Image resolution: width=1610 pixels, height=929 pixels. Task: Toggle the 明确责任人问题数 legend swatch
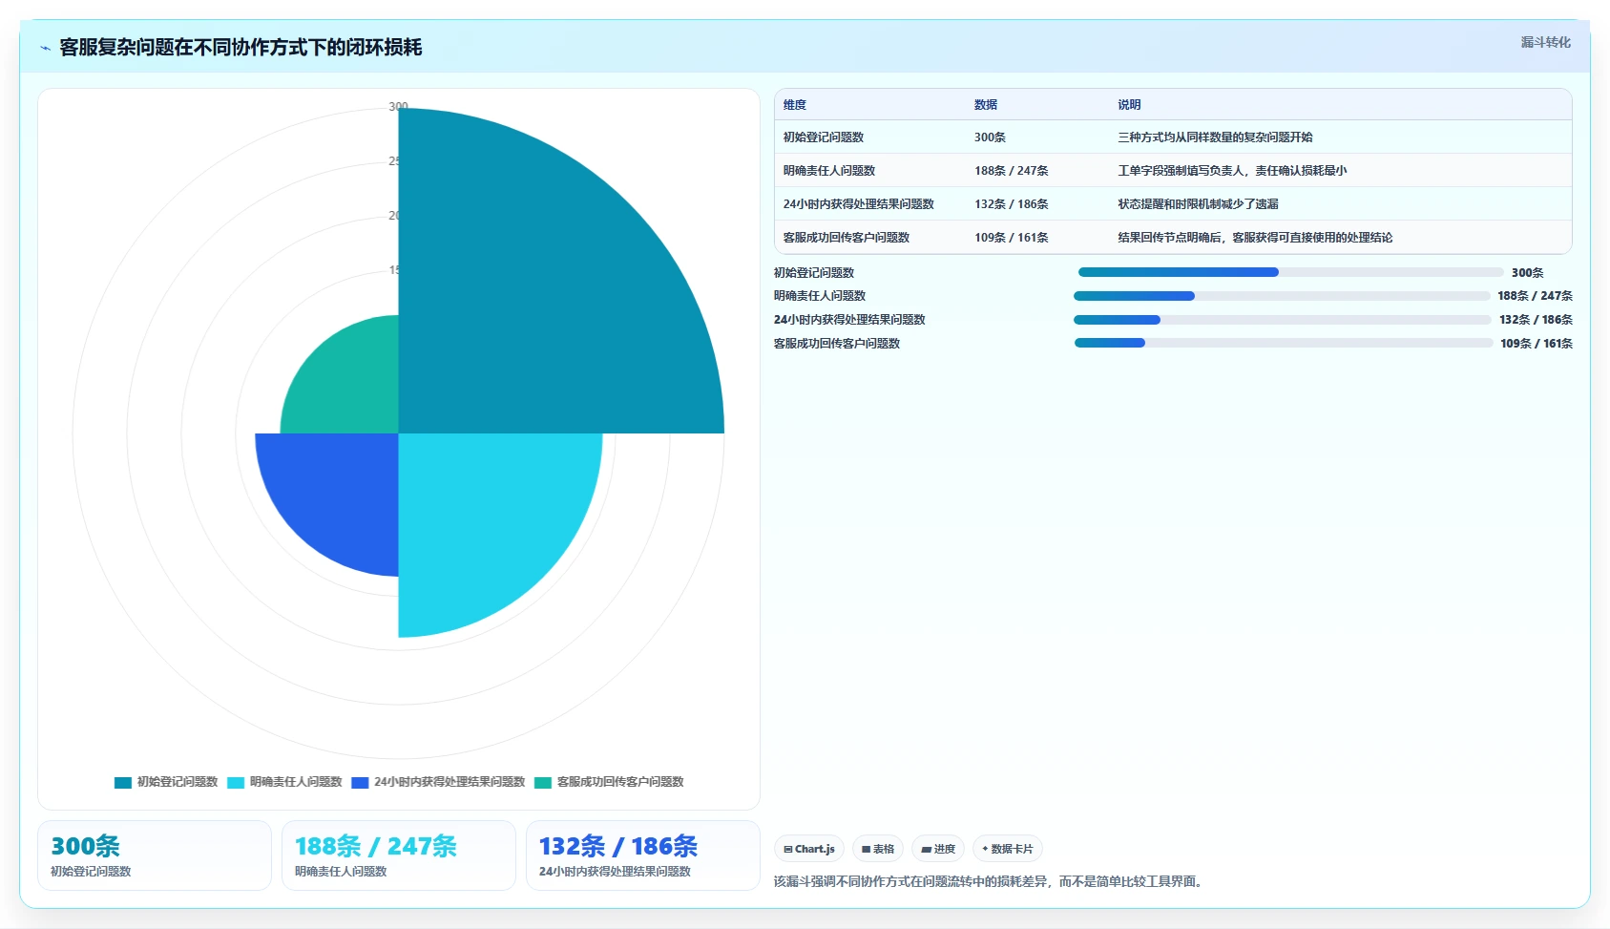236,782
